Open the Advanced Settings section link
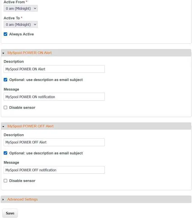The width and height of the screenshot is (192, 218). point(22,199)
